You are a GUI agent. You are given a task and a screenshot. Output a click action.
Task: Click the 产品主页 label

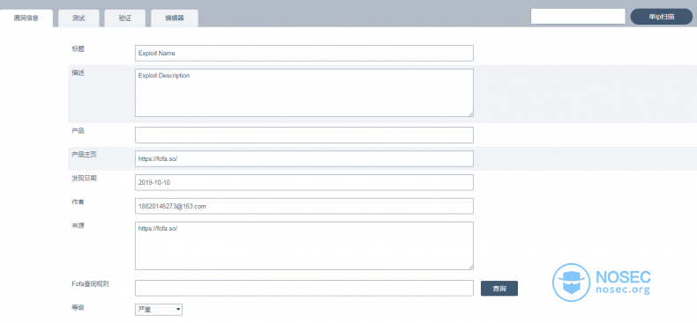85,154
